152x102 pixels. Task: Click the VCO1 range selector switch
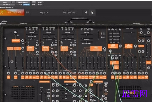point(26,42)
